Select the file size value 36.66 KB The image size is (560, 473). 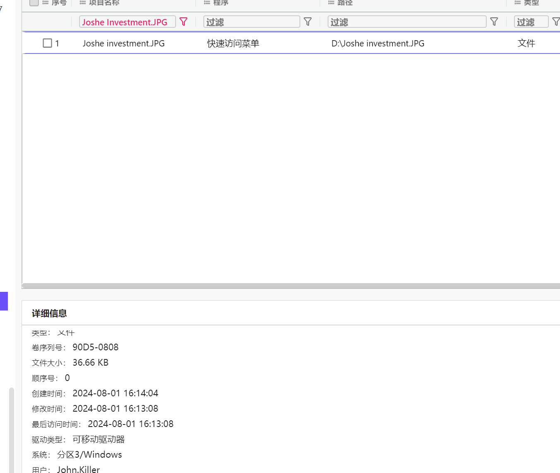91,362
